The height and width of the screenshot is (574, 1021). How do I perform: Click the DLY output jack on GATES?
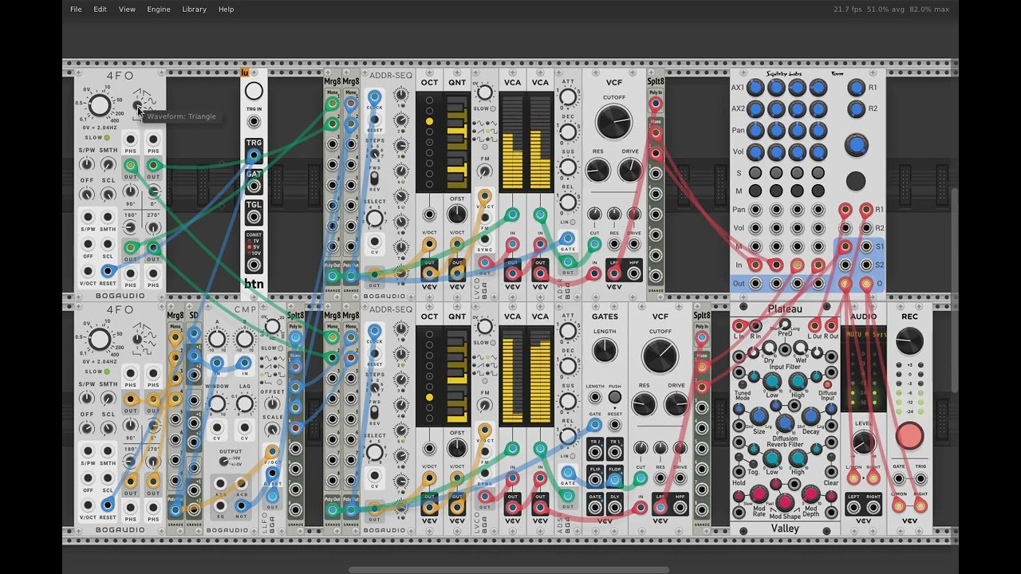pos(615,507)
